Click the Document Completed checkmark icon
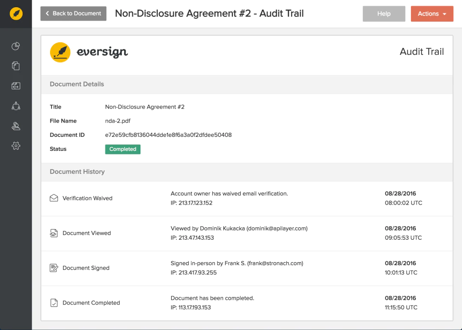Screen dimensions: 462x330 click(54, 303)
